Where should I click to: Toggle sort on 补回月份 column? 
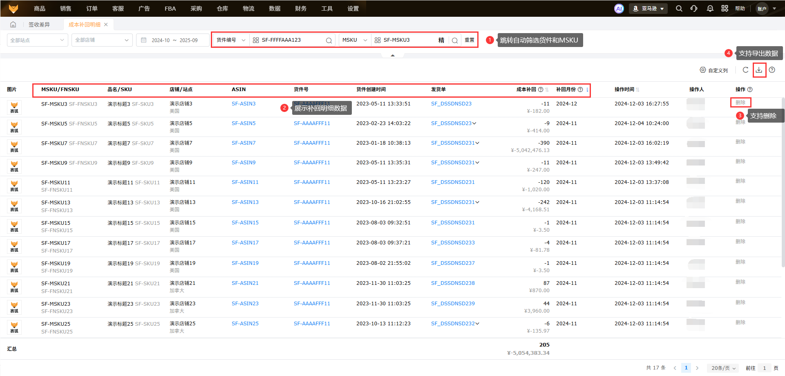pyautogui.click(x=587, y=90)
